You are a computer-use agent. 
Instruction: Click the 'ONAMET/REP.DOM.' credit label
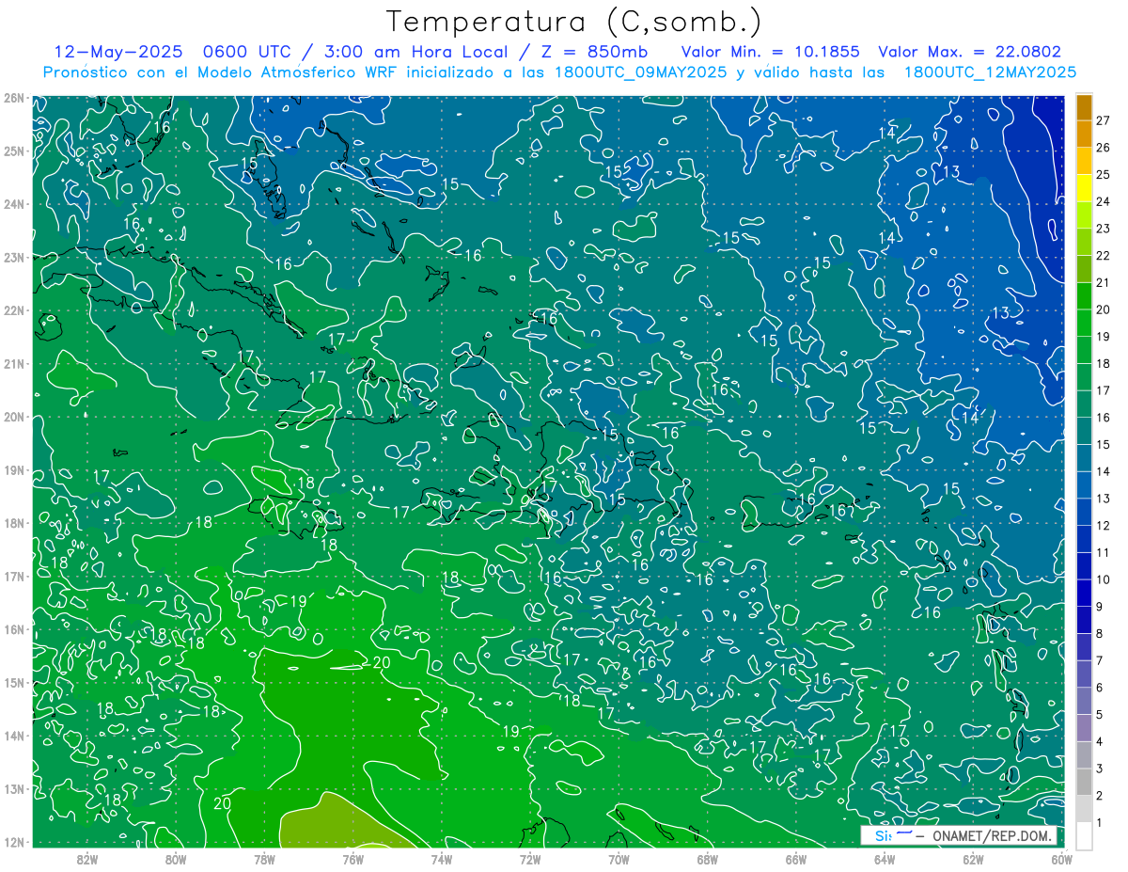click(993, 835)
